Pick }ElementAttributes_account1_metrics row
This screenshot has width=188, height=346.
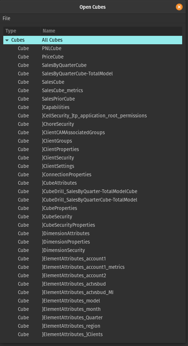coord(93,267)
